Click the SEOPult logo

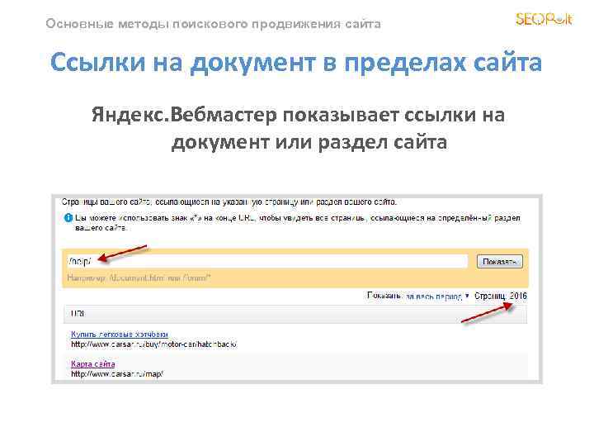click(544, 19)
